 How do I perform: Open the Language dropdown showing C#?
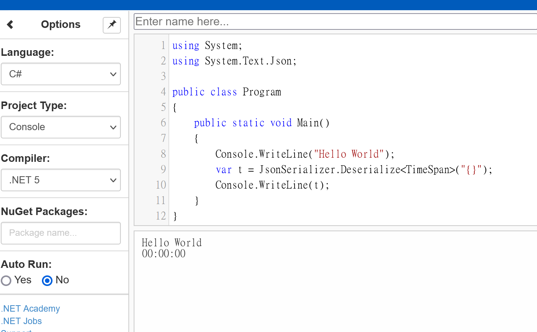point(61,74)
